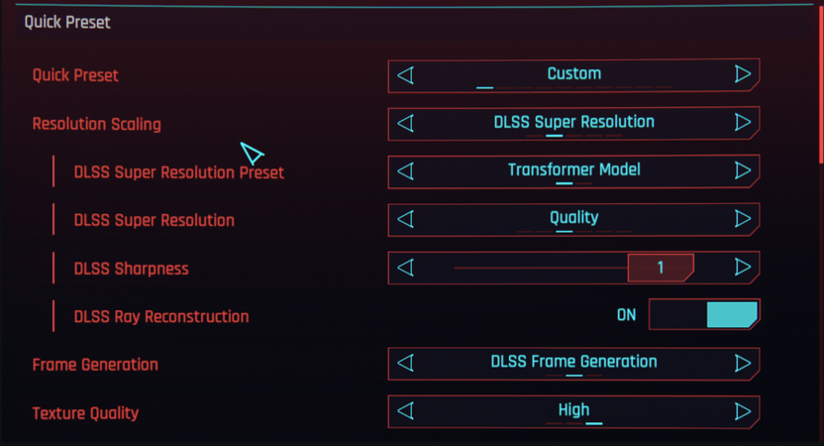Select the Texture Quality setting label
Image resolution: width=824 pixels, height=446 pixels.
[x=85, y=413]
